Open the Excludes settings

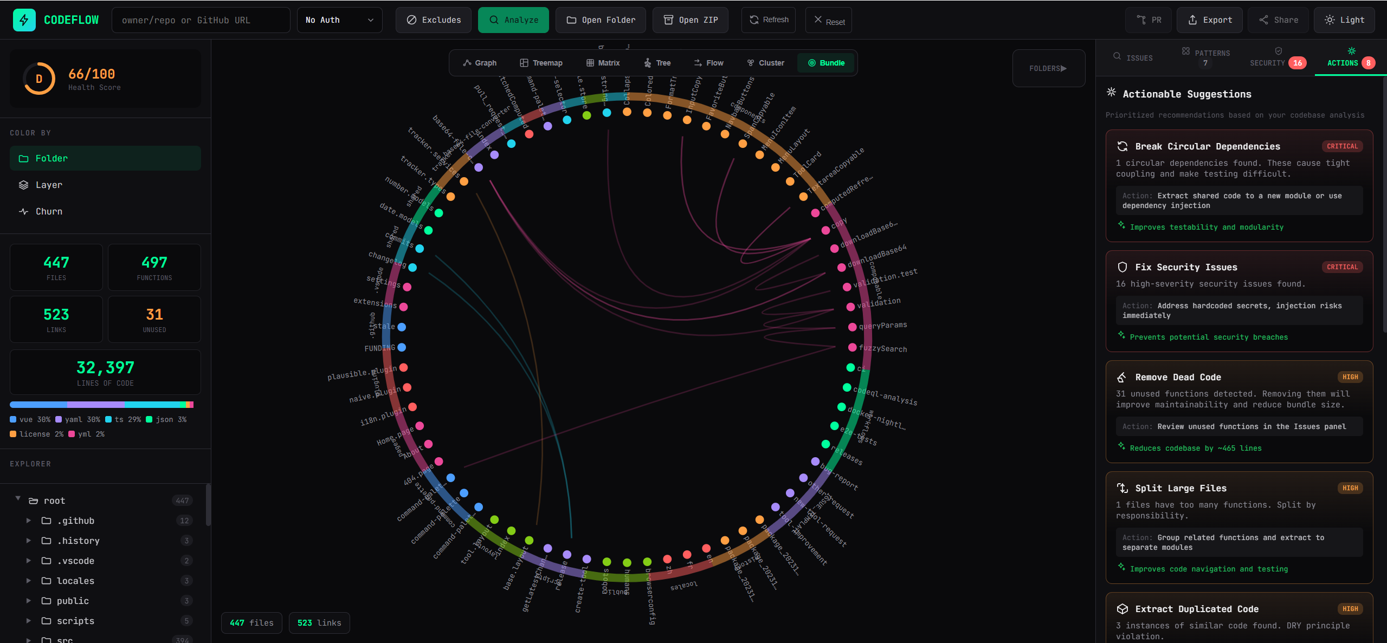434,20
